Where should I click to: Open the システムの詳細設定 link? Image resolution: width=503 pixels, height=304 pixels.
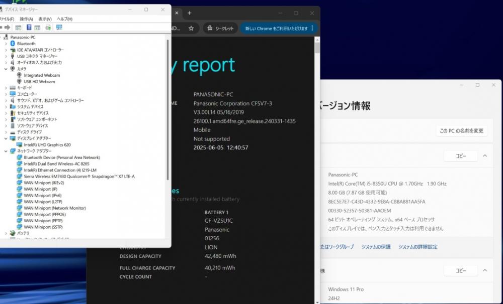click(418, 247)
